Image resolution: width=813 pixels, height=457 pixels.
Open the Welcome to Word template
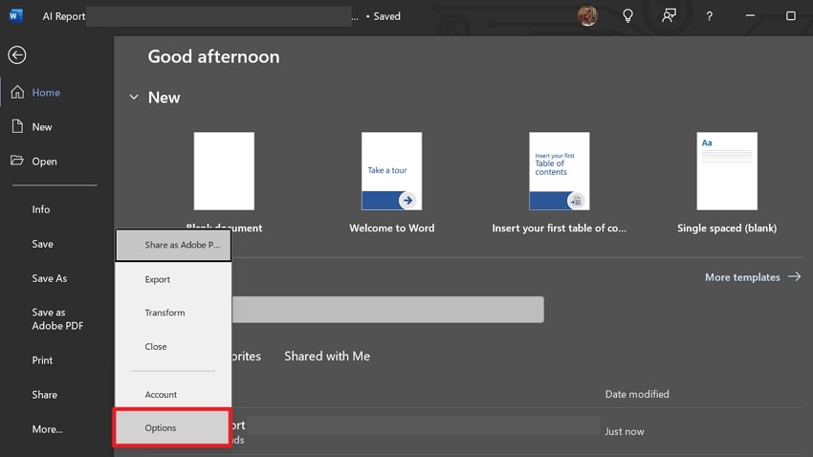tap(391, 171)
